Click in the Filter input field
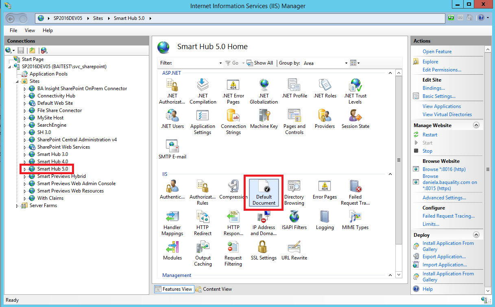This screenshot has height=307, width=495. (195, 63)
